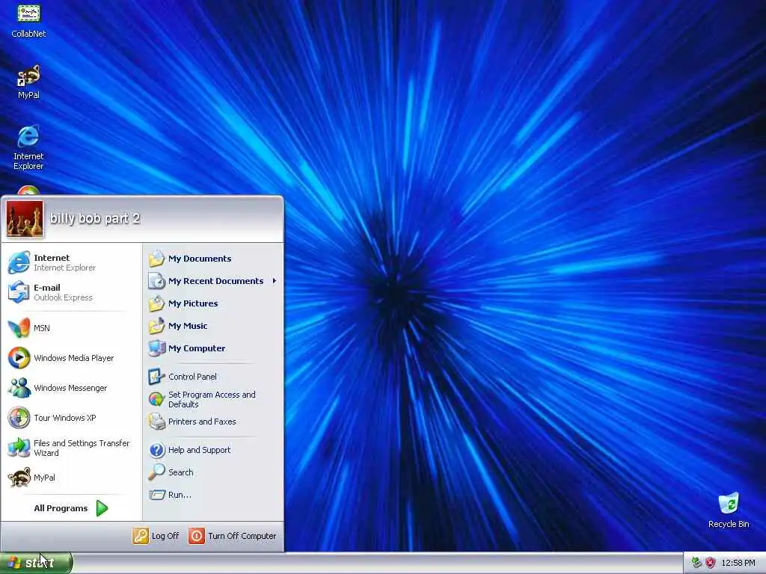Launch MSN from Start menu

(x=71, y=328)
